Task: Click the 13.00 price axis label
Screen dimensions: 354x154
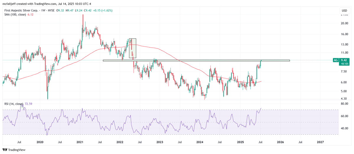Action: click(345, 44)
